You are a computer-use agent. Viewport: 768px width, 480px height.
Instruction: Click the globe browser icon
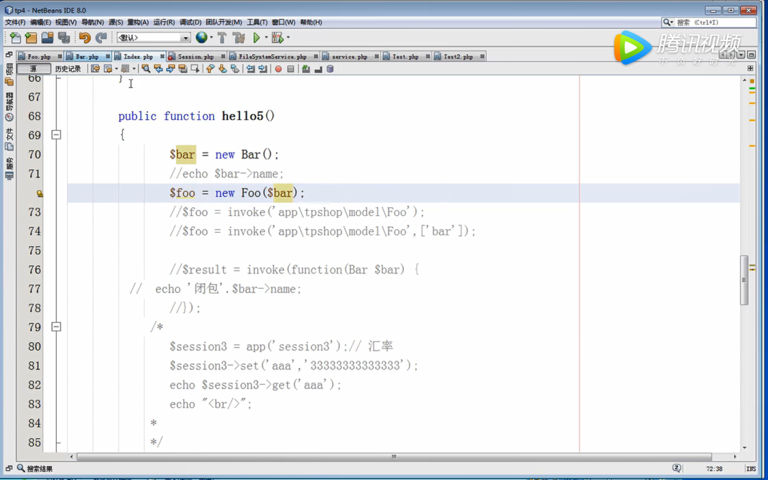201,38
